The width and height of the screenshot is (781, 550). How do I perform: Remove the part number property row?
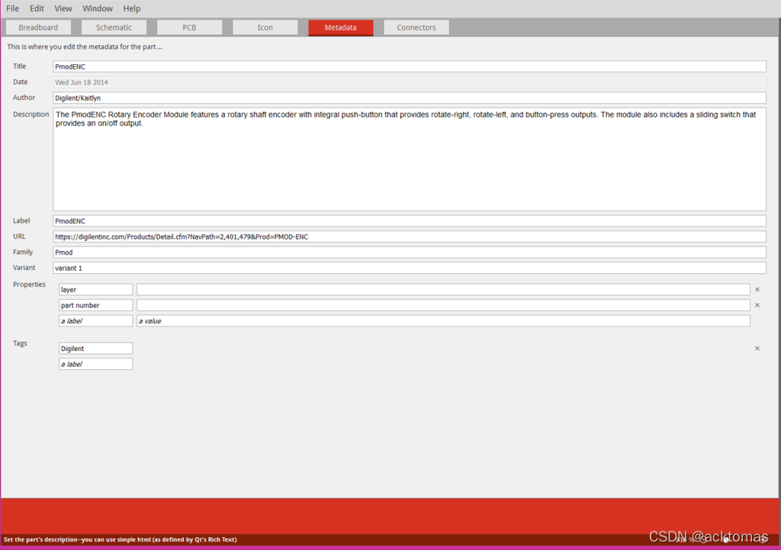[757, 305]
